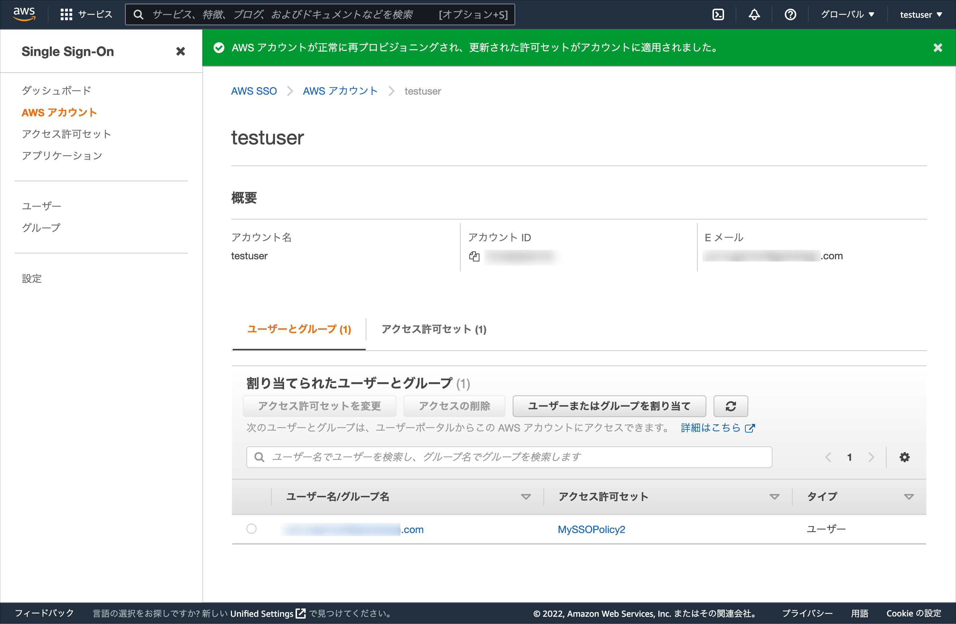Open the notifications bell
The width and height of the screenshot is (956, 624).
pos(754,14)
